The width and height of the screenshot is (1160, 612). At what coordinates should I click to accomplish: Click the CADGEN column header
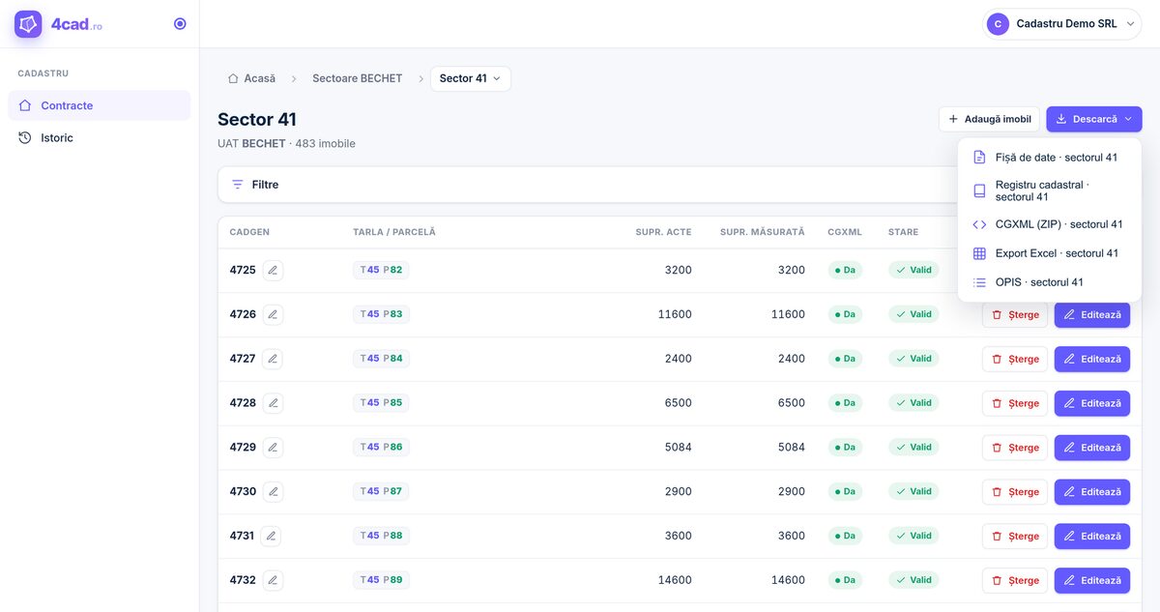tap(249, 232)
